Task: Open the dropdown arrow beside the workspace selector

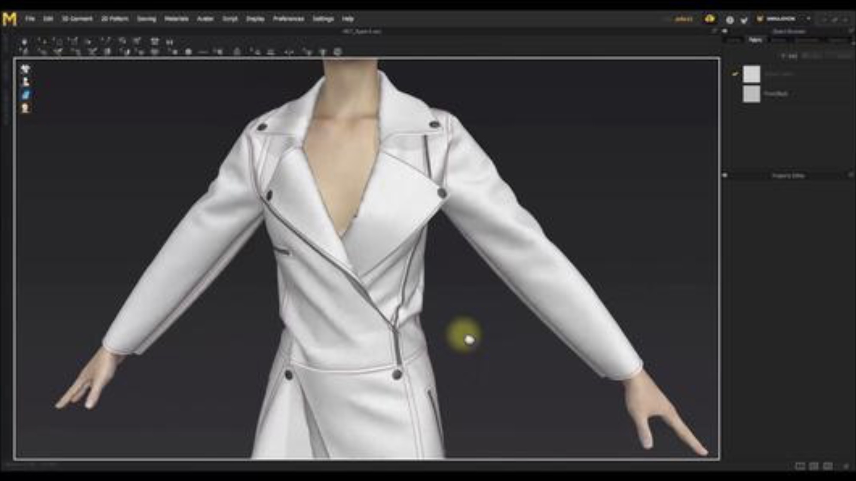Action: pos(808,19)
